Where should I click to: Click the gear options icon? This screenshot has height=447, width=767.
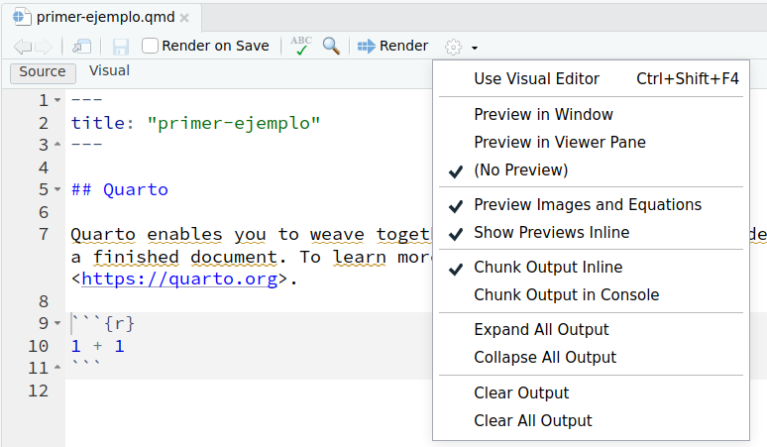pos(453,47)
